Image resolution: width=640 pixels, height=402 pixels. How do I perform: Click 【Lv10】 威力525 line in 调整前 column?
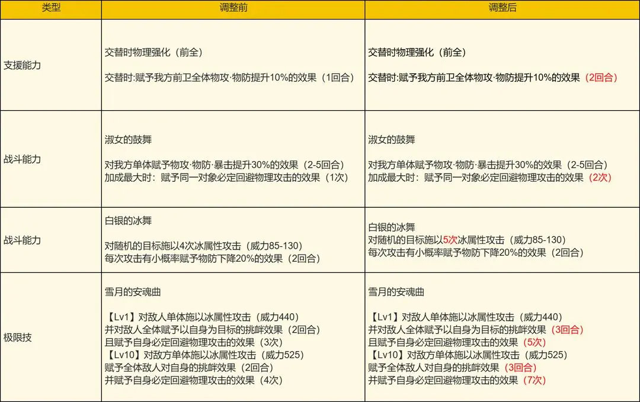pos(205,355)
